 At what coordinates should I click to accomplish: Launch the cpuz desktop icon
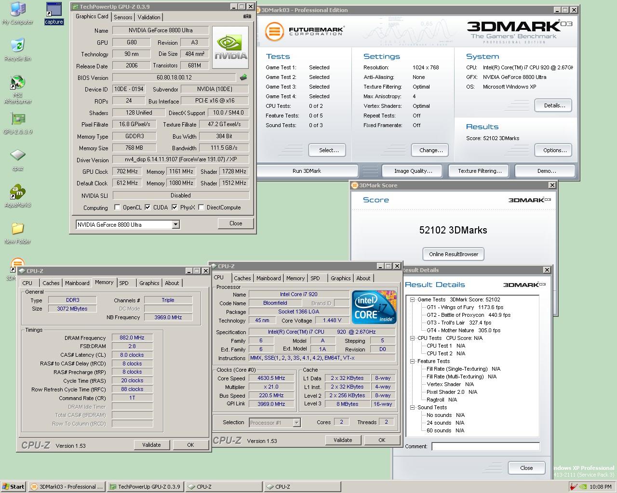point(17,160)
